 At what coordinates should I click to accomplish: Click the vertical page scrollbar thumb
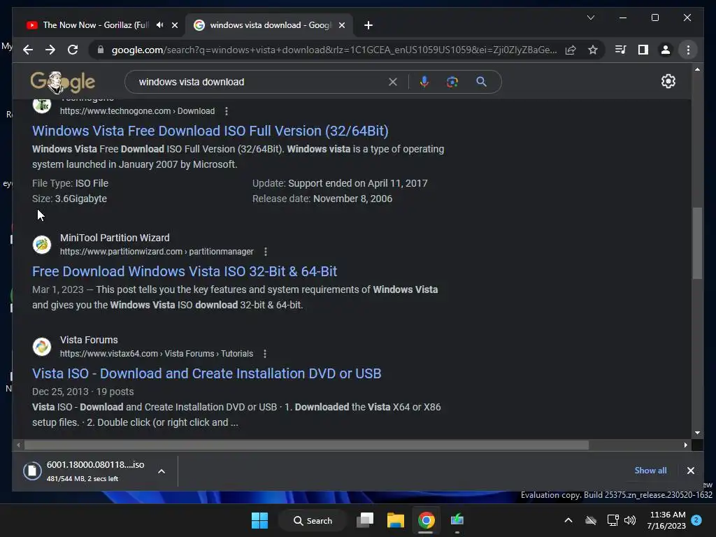pyautogui.click(x=697, y=243)
